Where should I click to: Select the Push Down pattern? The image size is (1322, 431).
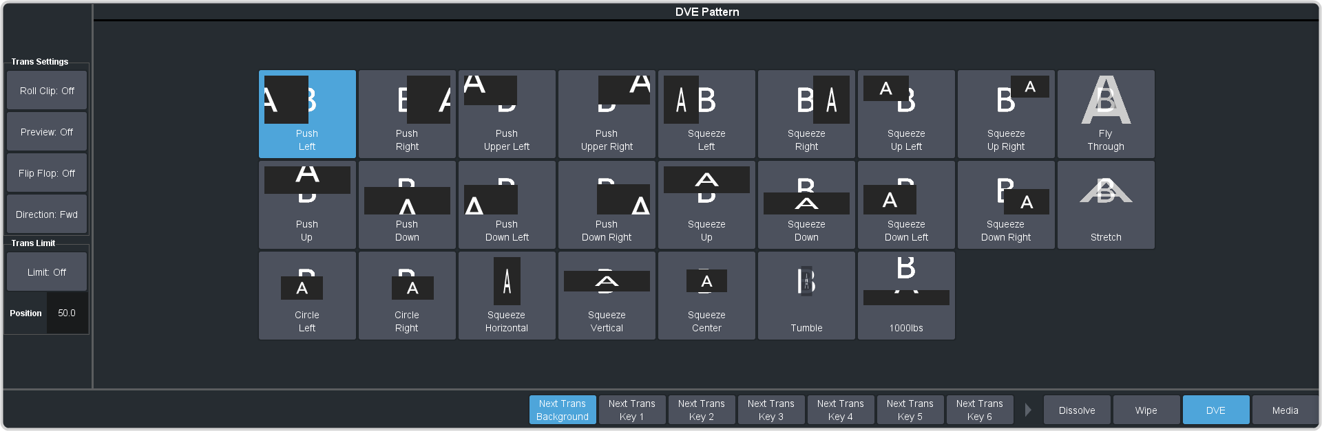(x=407, y=205)
